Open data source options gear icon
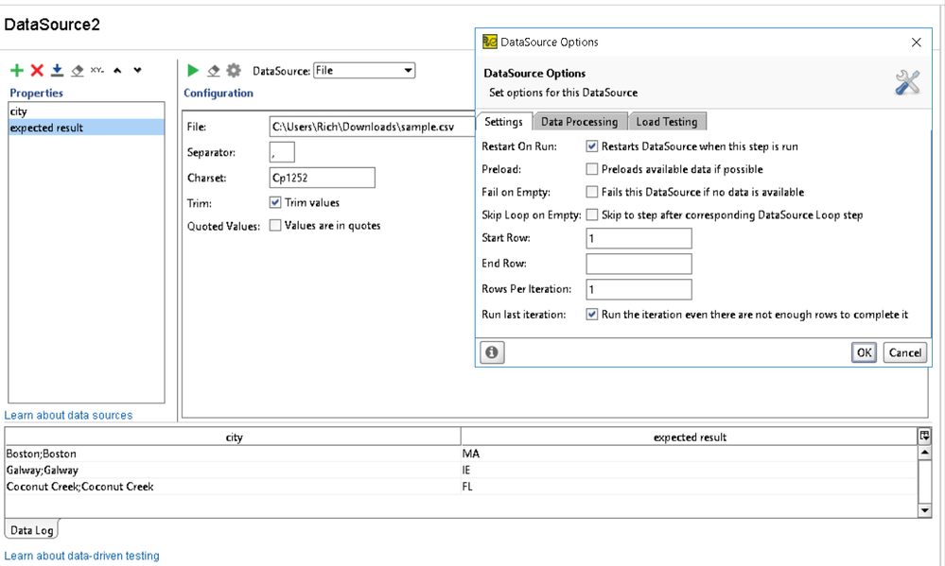This screenshot has height=566, width=945. (x=234, y=71)
